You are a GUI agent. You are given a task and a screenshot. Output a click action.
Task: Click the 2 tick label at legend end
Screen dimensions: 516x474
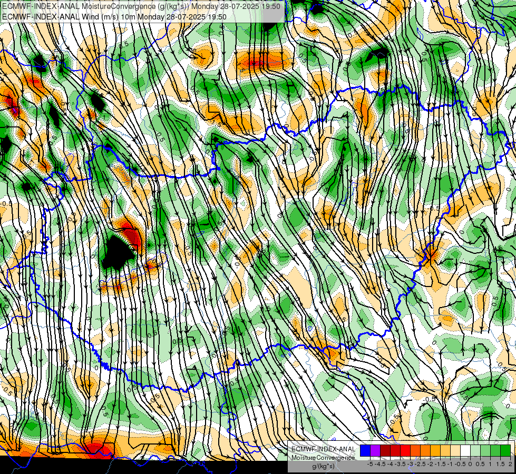point(510,464)
